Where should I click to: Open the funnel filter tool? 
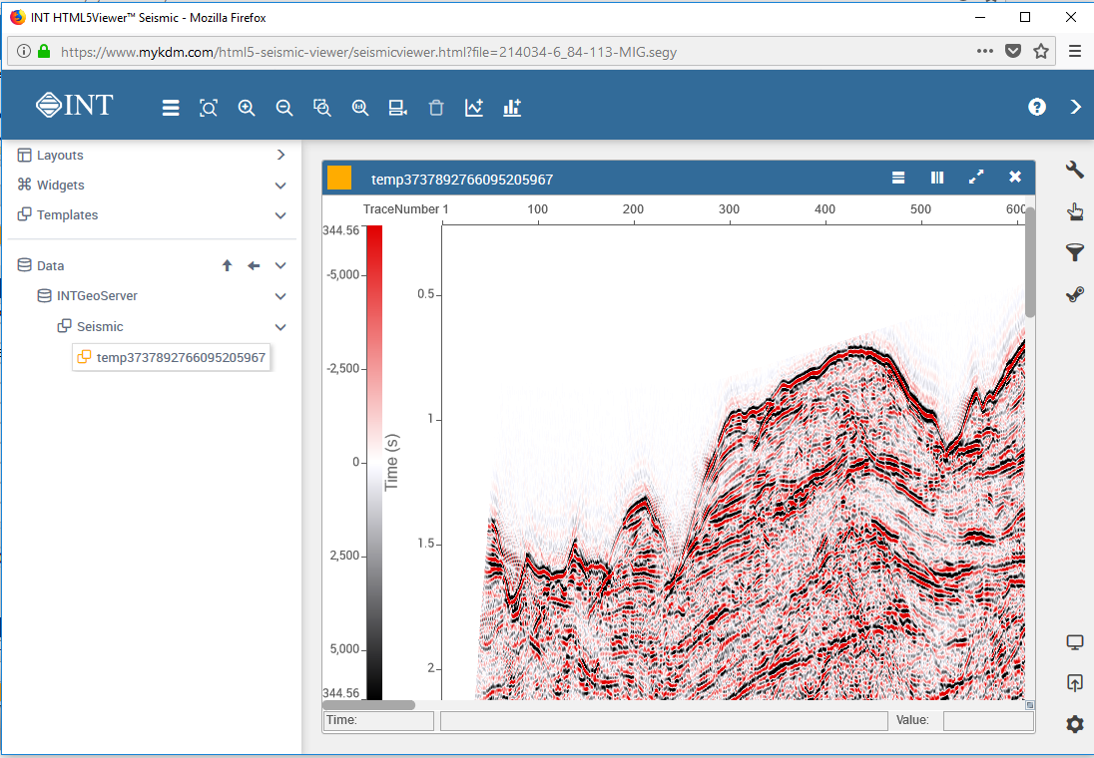tap(1074, 252)
